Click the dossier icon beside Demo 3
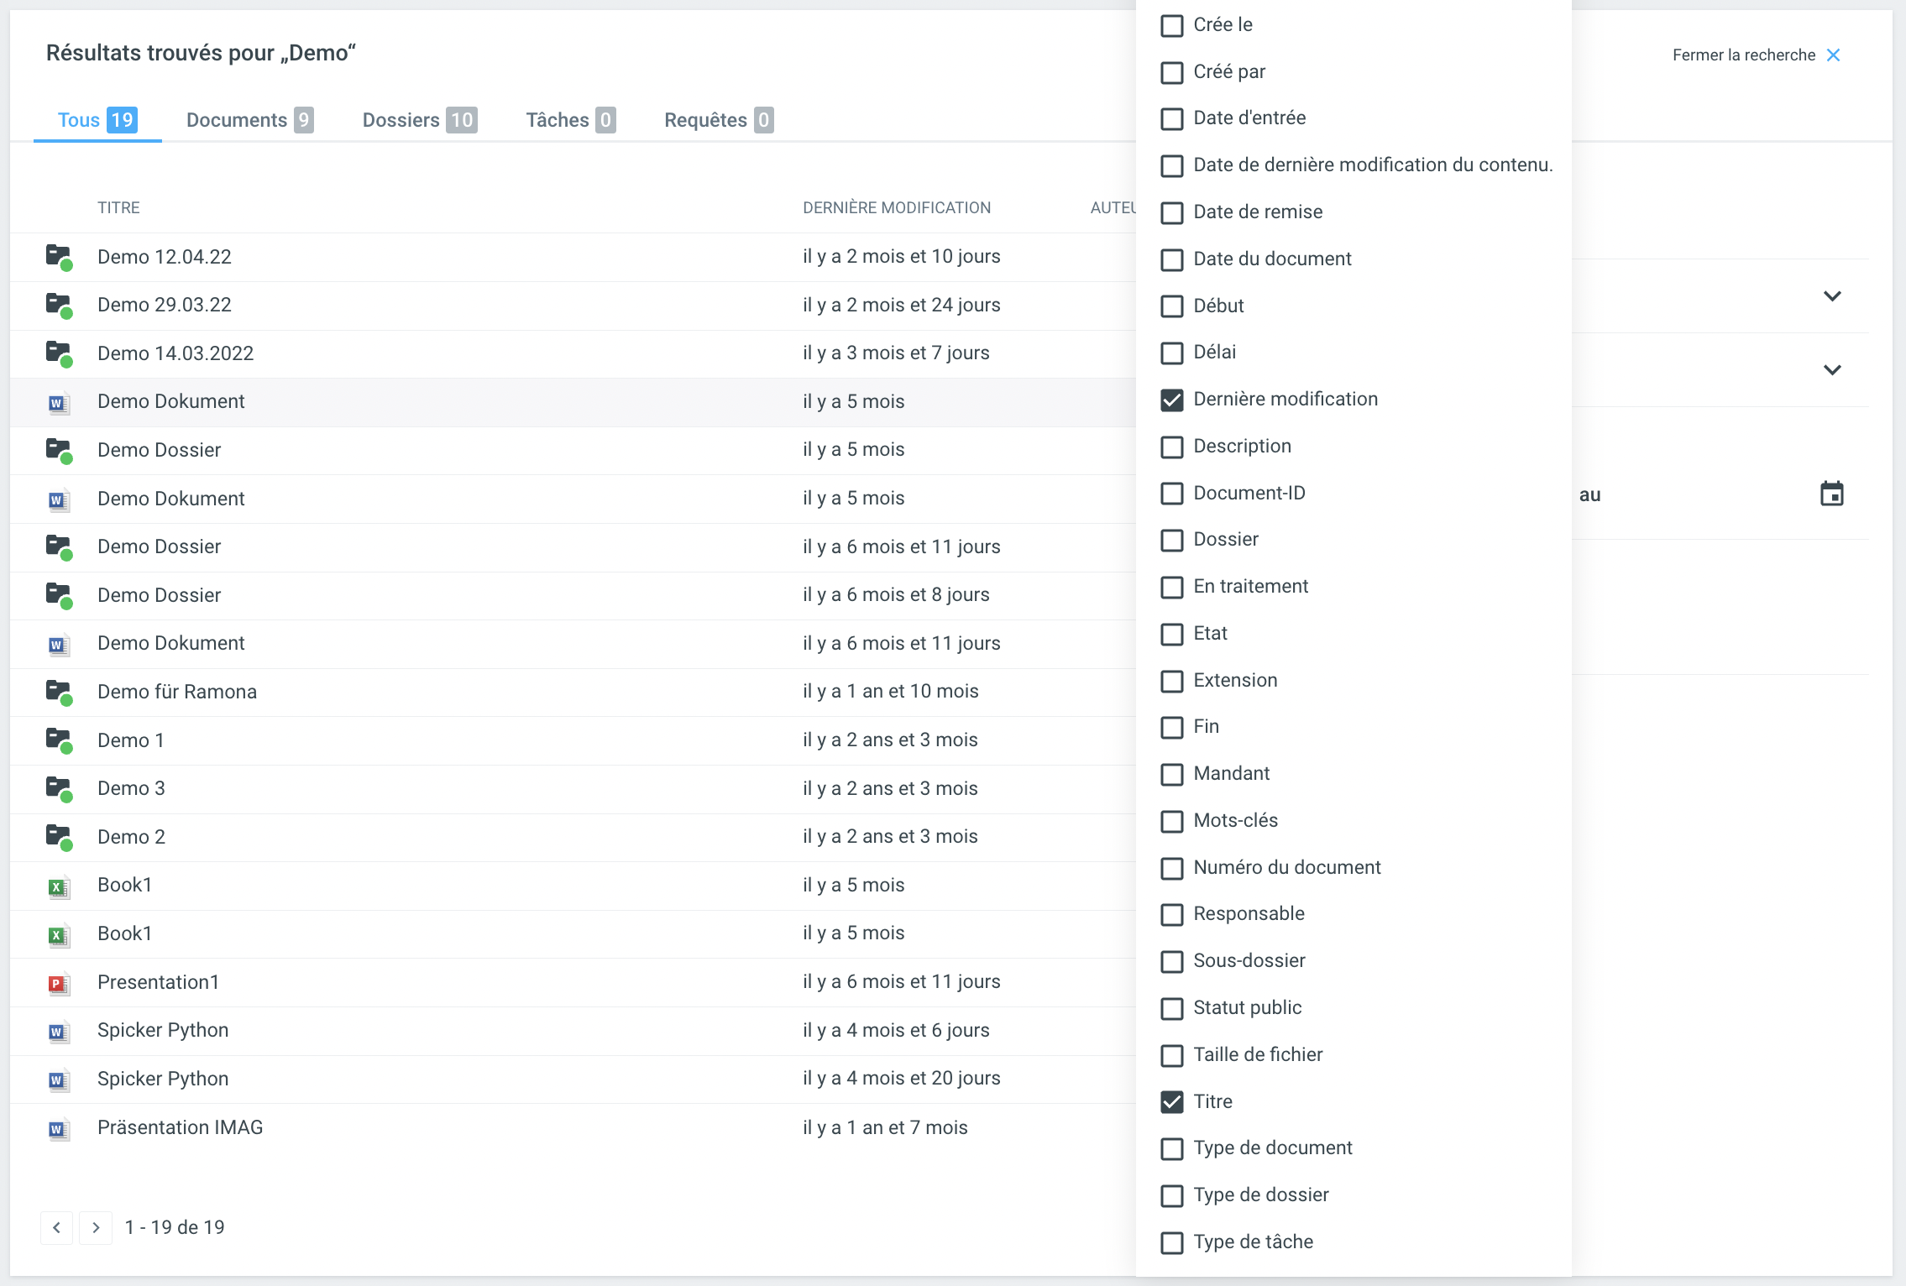 [58, 788]
